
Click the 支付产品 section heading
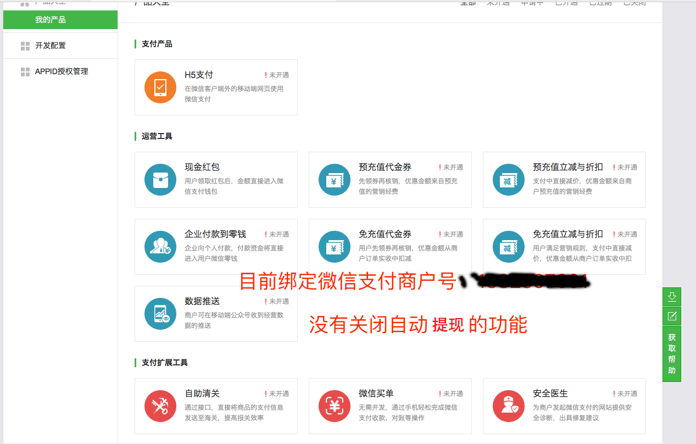point(157,44)
